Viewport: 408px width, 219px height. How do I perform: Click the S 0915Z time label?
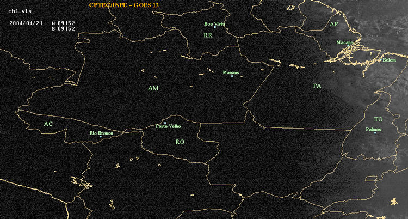[64, 29]
